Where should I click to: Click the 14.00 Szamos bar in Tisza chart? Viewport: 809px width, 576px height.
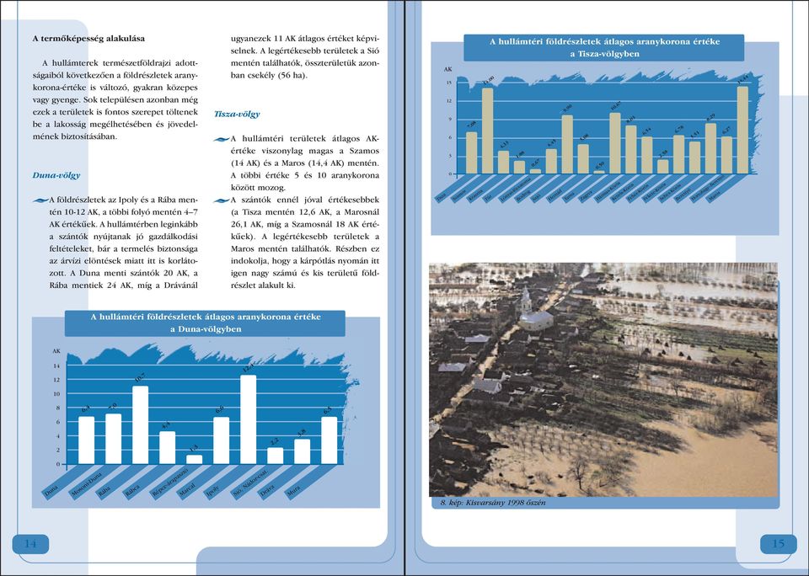(x=488, y=131)
